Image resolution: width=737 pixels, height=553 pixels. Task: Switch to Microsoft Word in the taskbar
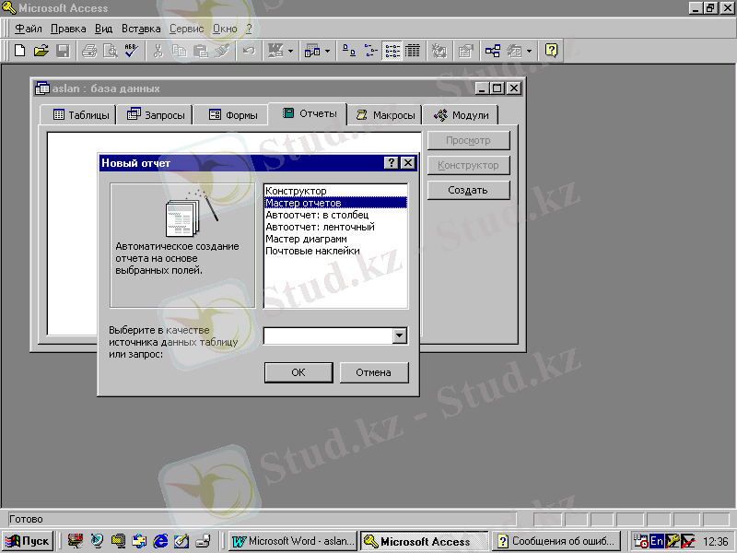[292, 541]
